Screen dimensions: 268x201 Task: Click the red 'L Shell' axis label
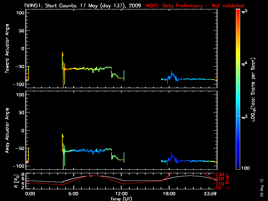227,181
